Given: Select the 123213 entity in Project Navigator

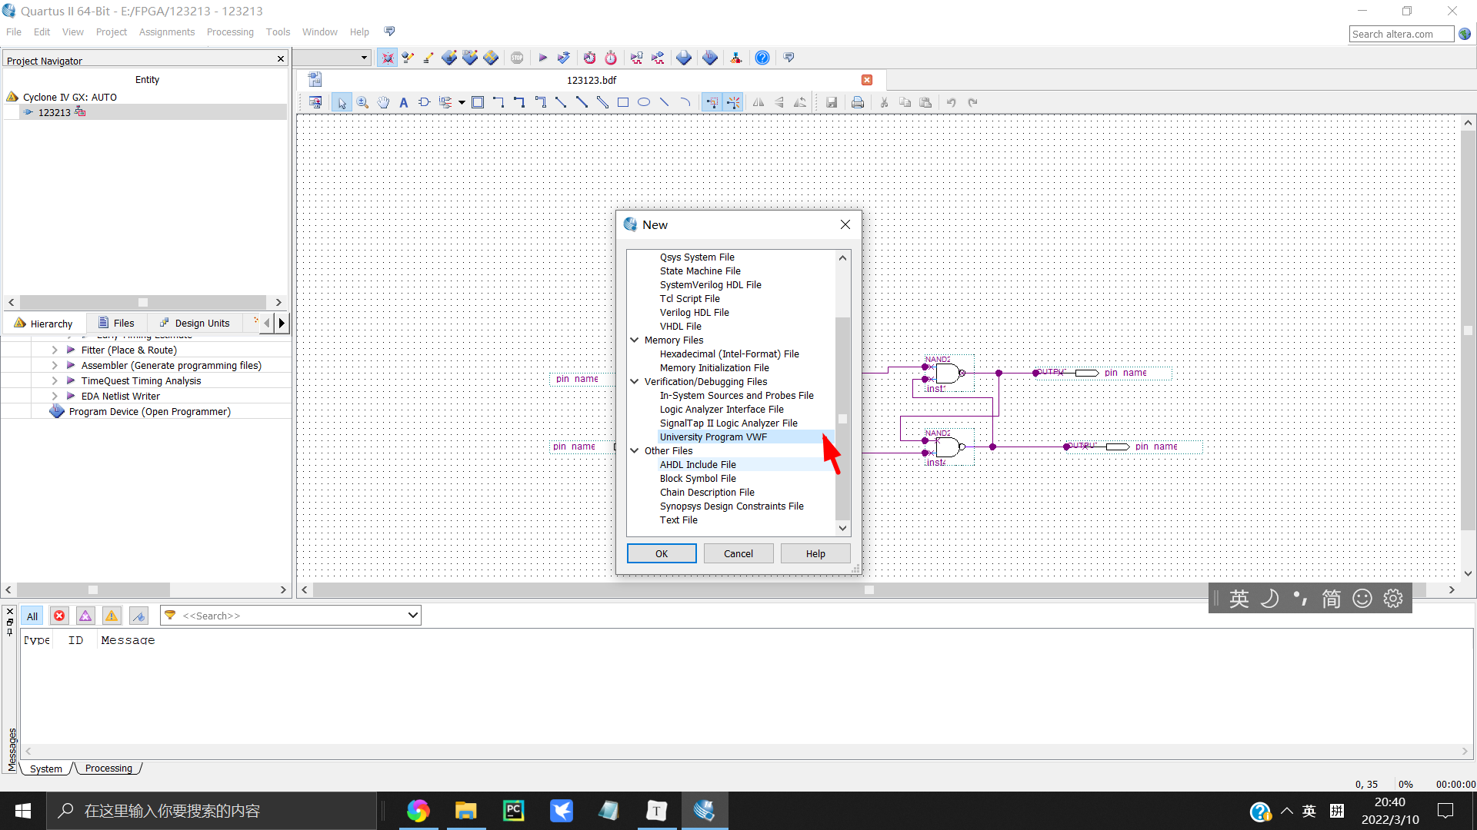Looking at the screenshot, I should tap(54, 112).
